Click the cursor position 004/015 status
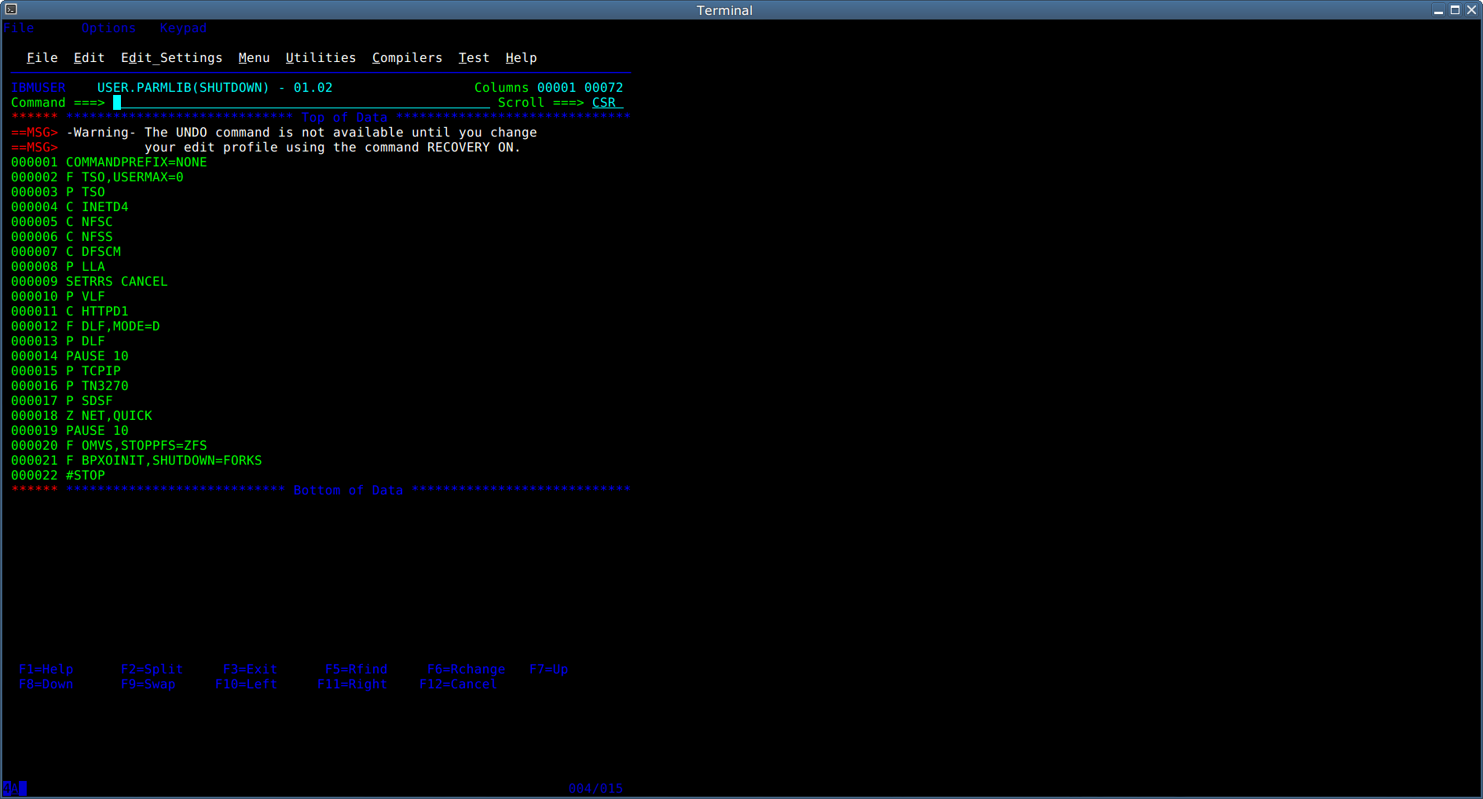The image size is (1483, 799). tap(595, 789)
